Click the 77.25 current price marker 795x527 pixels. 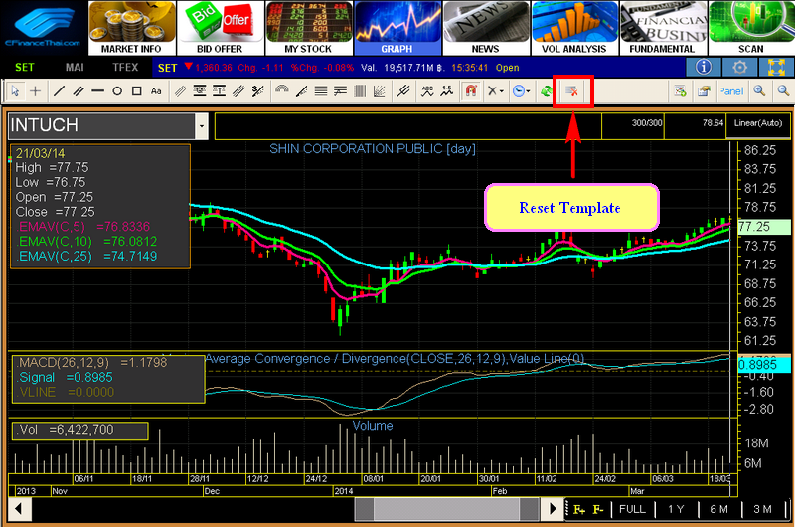pos(764,227)
